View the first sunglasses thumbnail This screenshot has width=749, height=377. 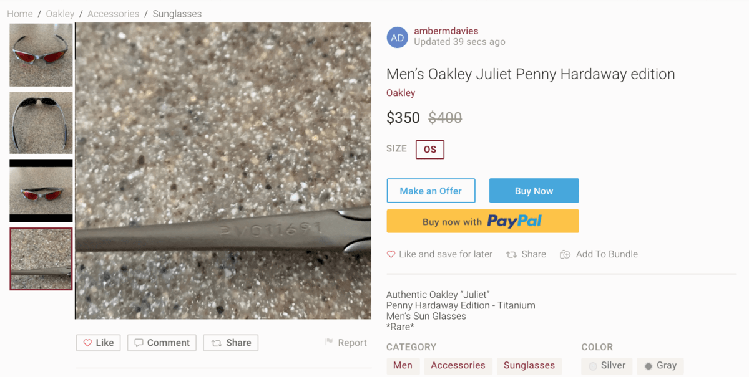(41, 55)
